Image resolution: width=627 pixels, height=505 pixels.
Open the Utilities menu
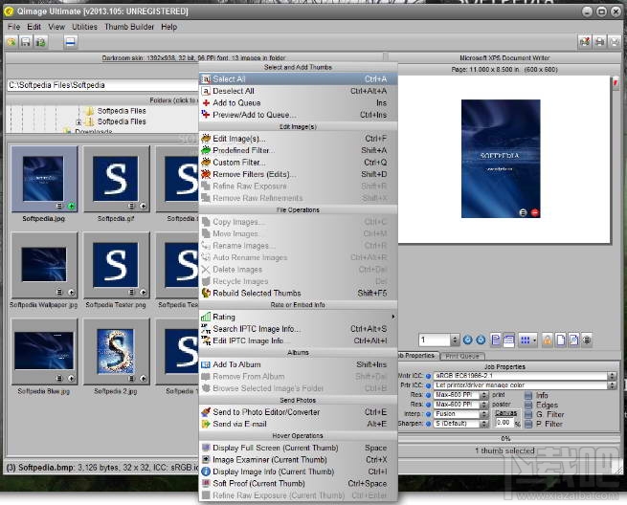(x=85, y=27)
